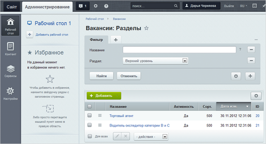The height and width of the screenshot is (144, 266).
Task: Click the Название filter input field
Action: [x=179, y=50]
